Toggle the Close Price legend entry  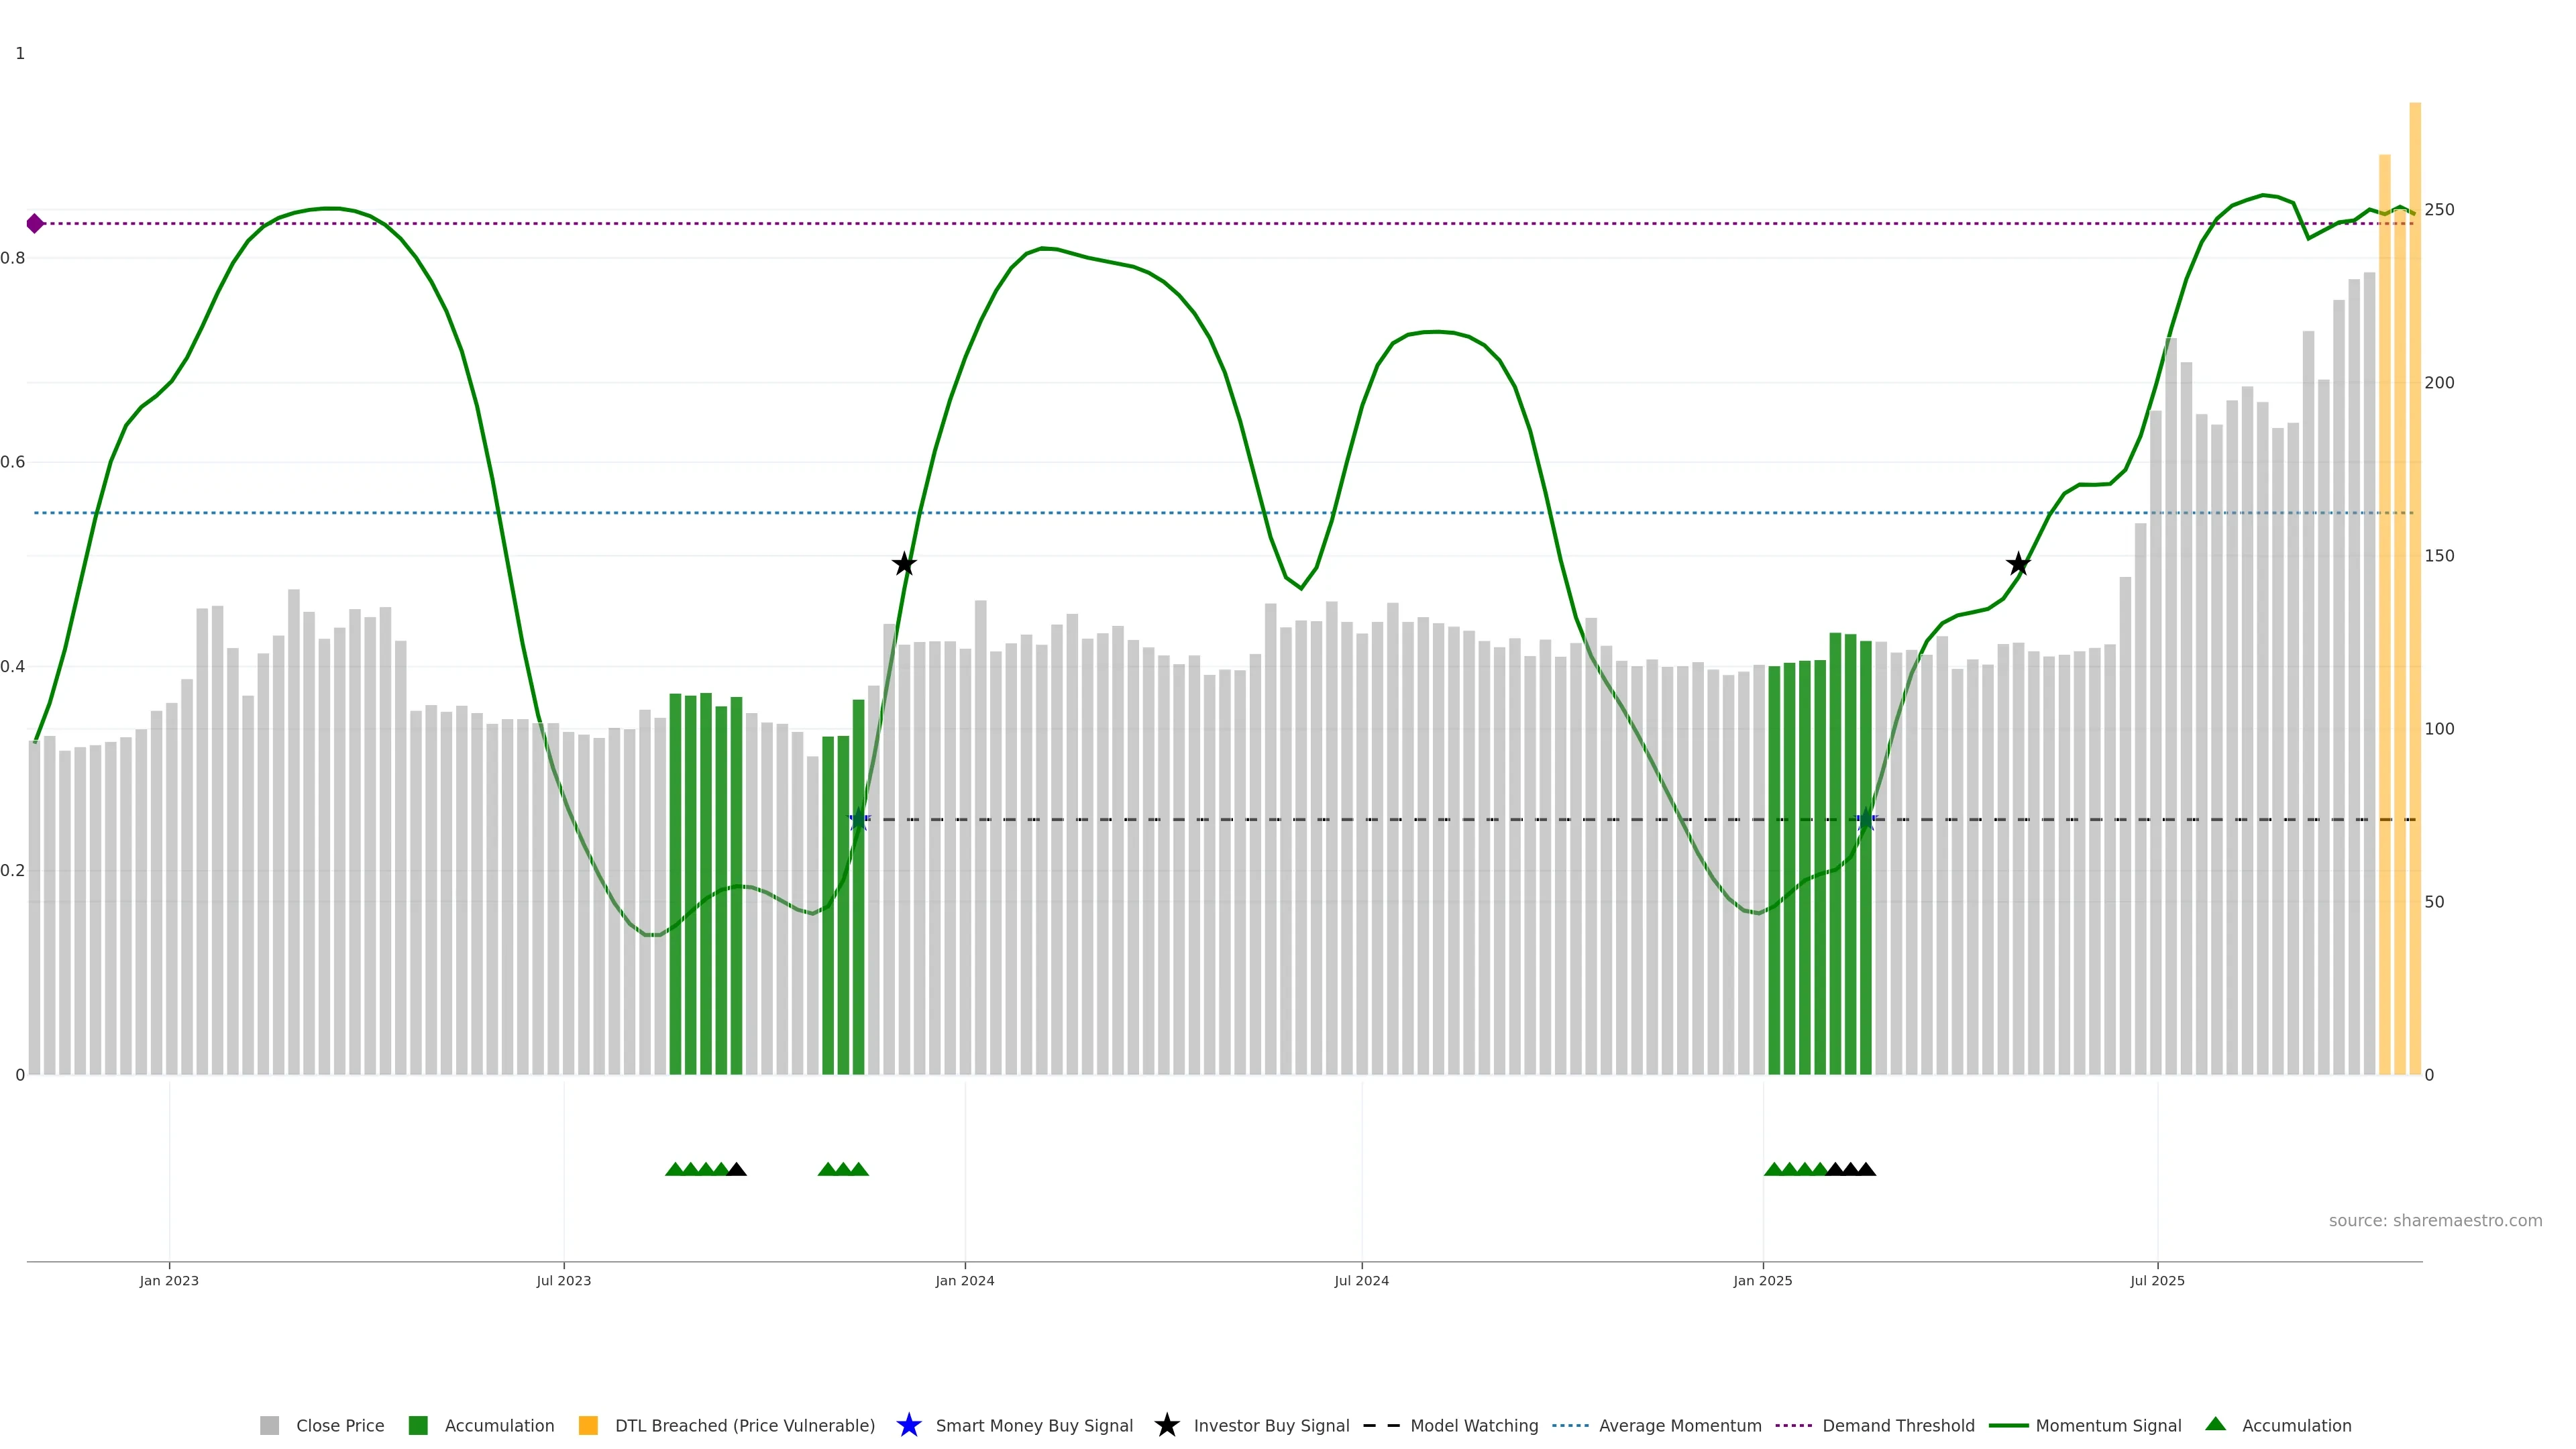(x=339, y=1426)
